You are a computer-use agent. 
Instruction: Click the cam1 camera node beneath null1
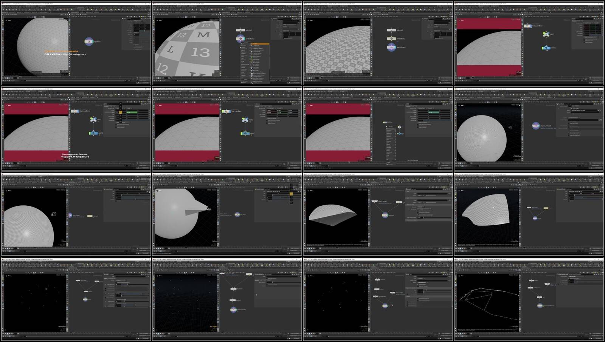tap(546, 48)
